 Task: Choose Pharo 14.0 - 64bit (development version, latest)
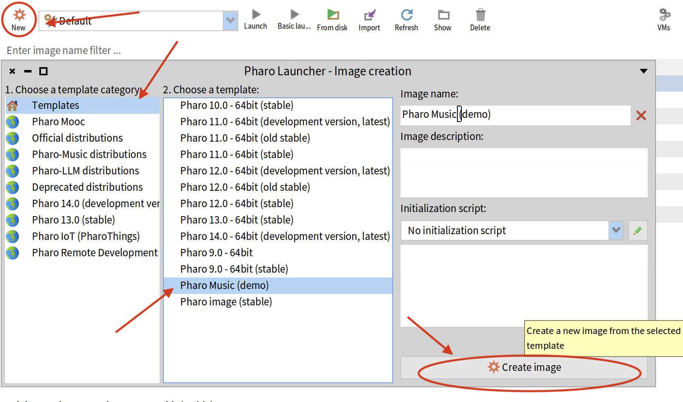pyautogui.click(x=278, y=236)
